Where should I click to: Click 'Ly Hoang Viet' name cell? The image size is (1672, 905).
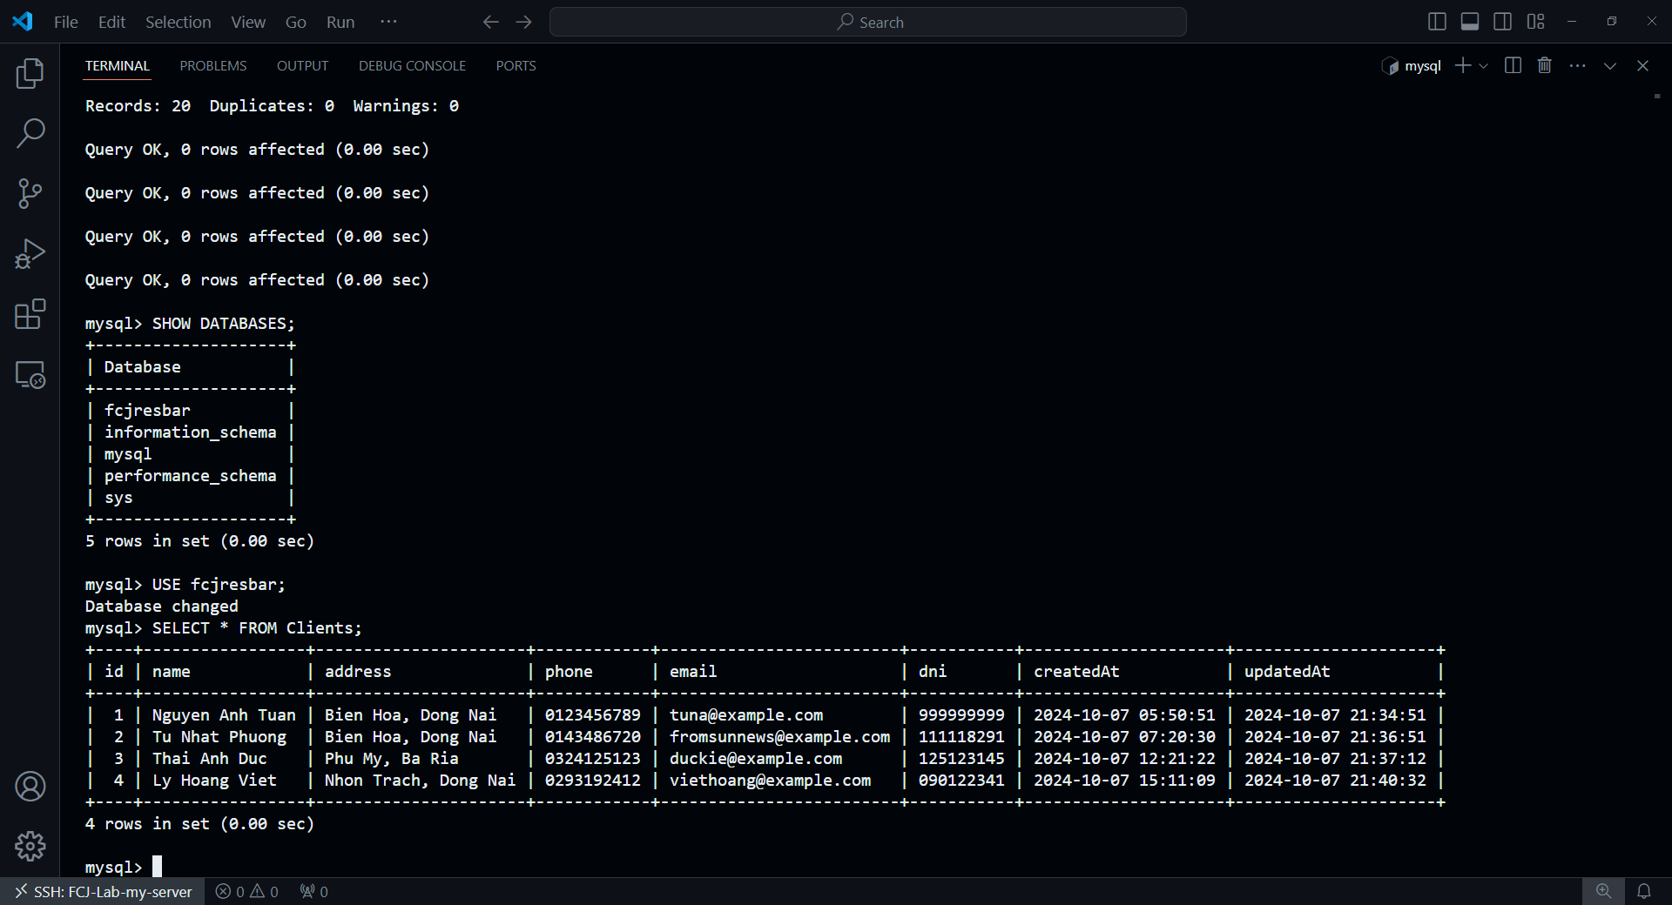214,780
